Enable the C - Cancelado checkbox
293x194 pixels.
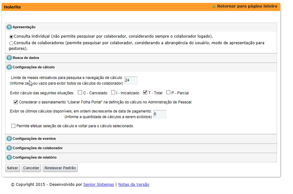tap(80, 93)
